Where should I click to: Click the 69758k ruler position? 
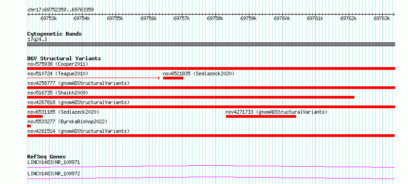pos(215,18)
